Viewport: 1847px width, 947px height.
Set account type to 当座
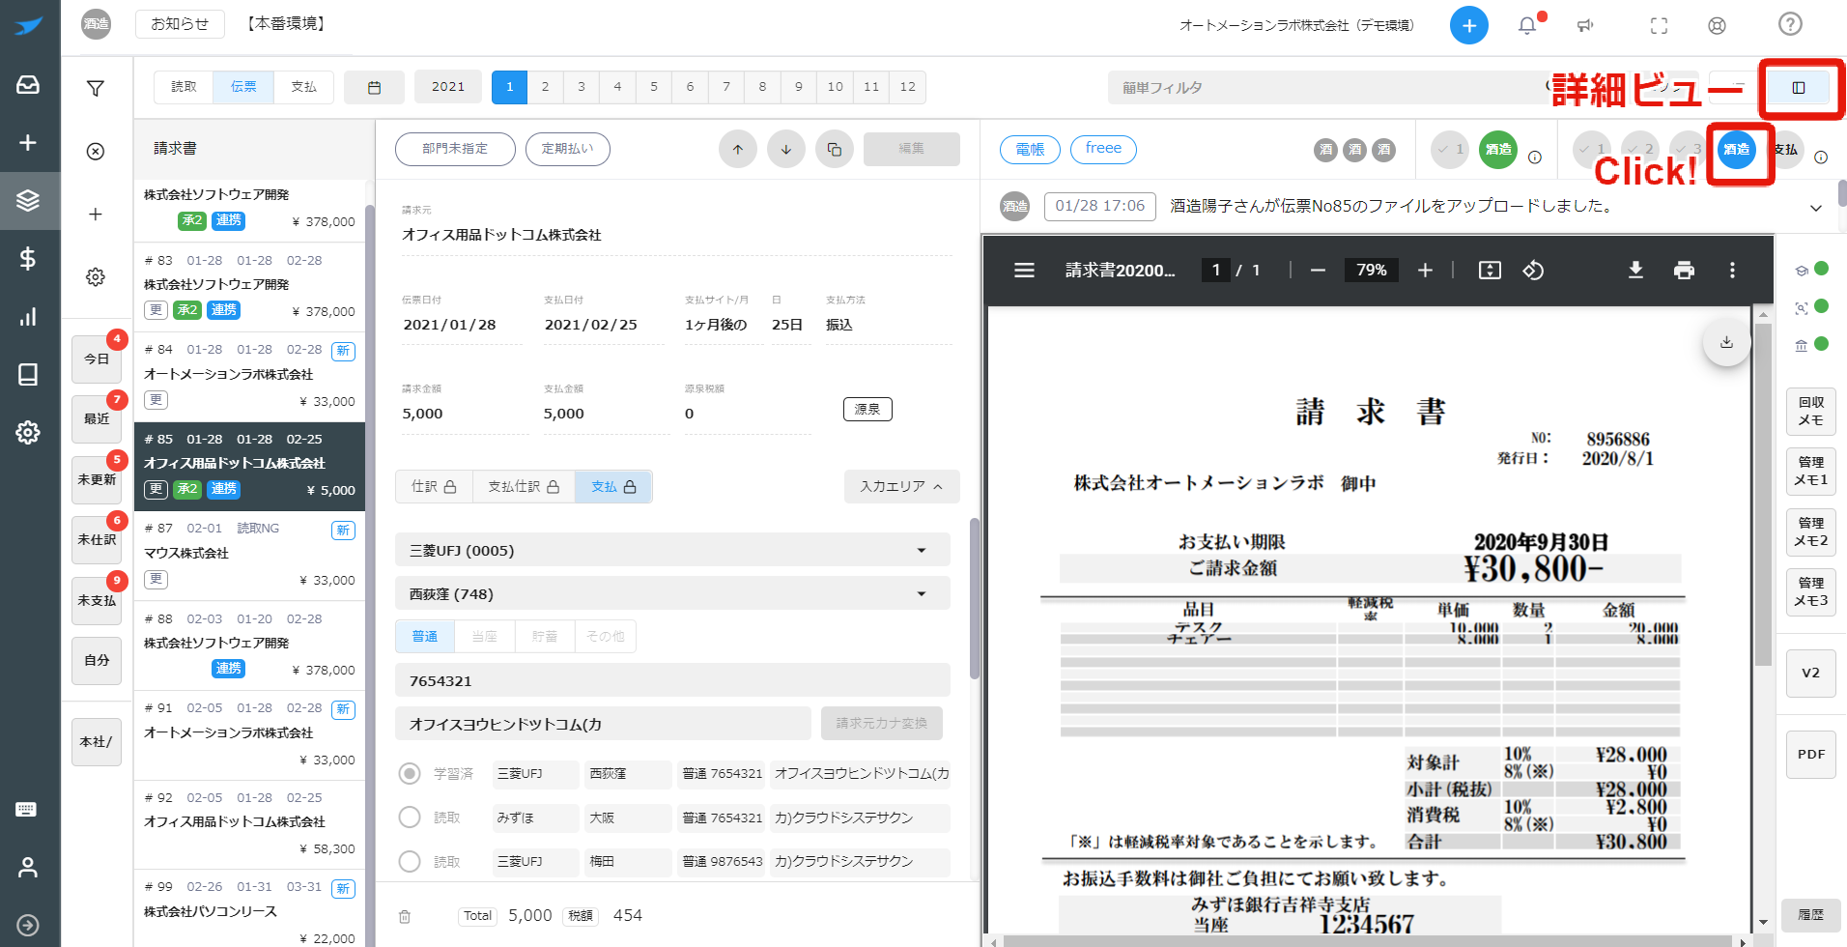[485, 637]
